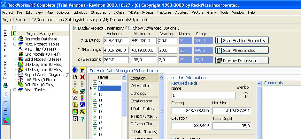The image size is (301, 139).
Task: Click the Z Elevation Spacing field
Action: (x=168, y=60)
